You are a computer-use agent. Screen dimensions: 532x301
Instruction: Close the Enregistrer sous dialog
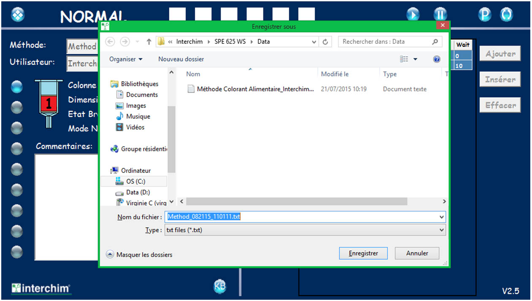[x=442, y=26]
